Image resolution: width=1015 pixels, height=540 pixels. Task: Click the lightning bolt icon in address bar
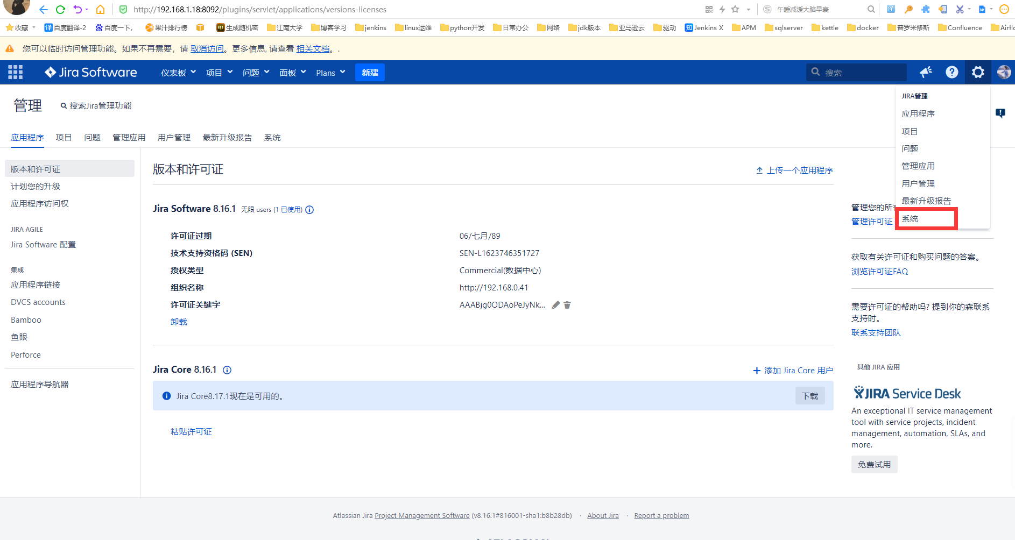722,9
